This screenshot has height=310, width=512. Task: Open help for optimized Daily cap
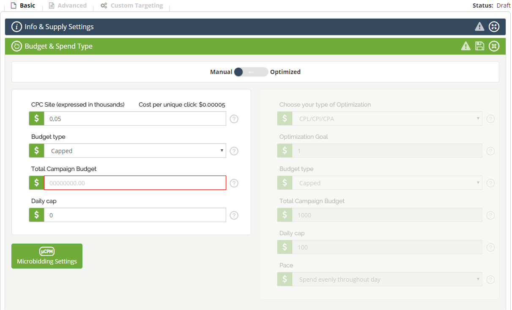[490, 247]
